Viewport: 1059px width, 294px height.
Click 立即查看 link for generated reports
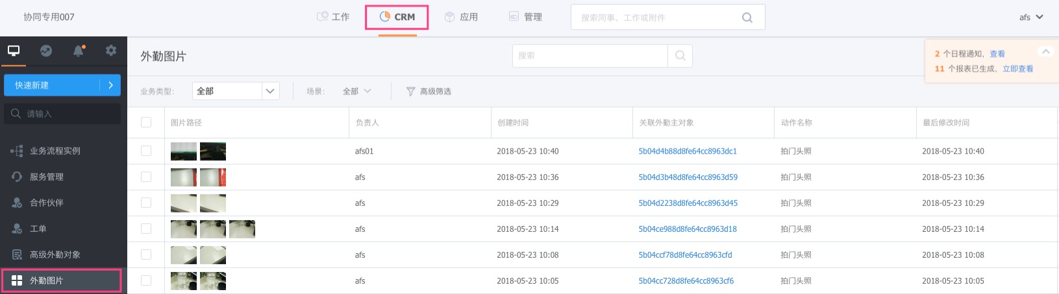coord(1017,69)
